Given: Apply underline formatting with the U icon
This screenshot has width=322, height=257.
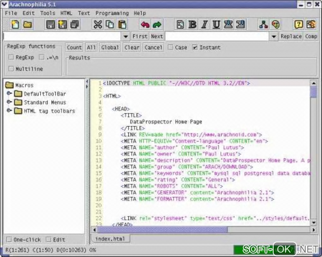Looking at the screenshot, I should [x=216, y=24].
